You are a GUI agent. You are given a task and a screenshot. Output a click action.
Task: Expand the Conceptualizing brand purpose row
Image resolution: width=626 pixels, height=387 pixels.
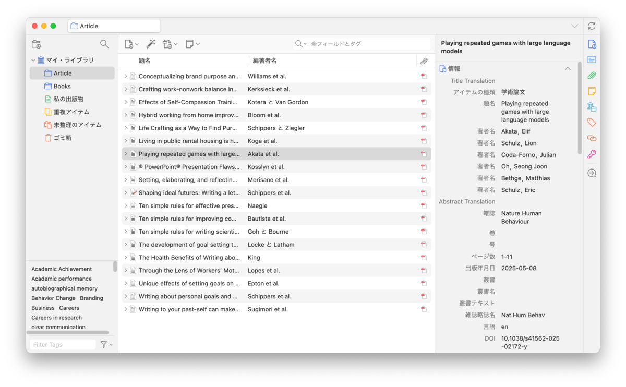click(126, 76)
